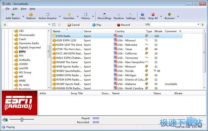
Task: Expand the Add Station dropdown arrow
Action: point(23,16)
